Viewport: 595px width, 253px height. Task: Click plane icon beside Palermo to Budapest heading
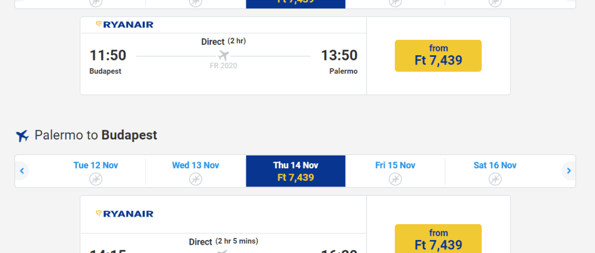coord(22,136)
